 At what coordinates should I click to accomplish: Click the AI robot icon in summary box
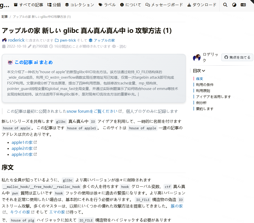tap(10, 62)
